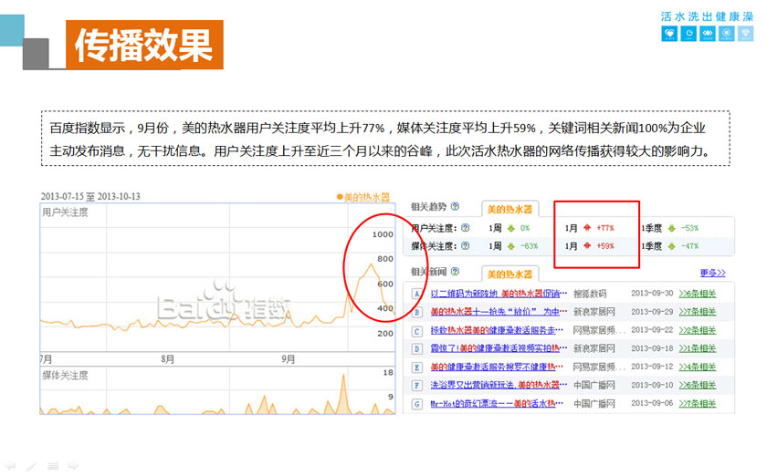Open the 更多>> link above news list
Screen dimensions: 767x476
[712, 273]
